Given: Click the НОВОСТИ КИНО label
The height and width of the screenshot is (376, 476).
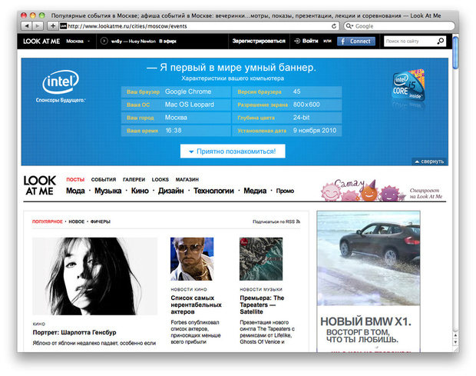Looking at the screenshot, I should pos(189,289).
